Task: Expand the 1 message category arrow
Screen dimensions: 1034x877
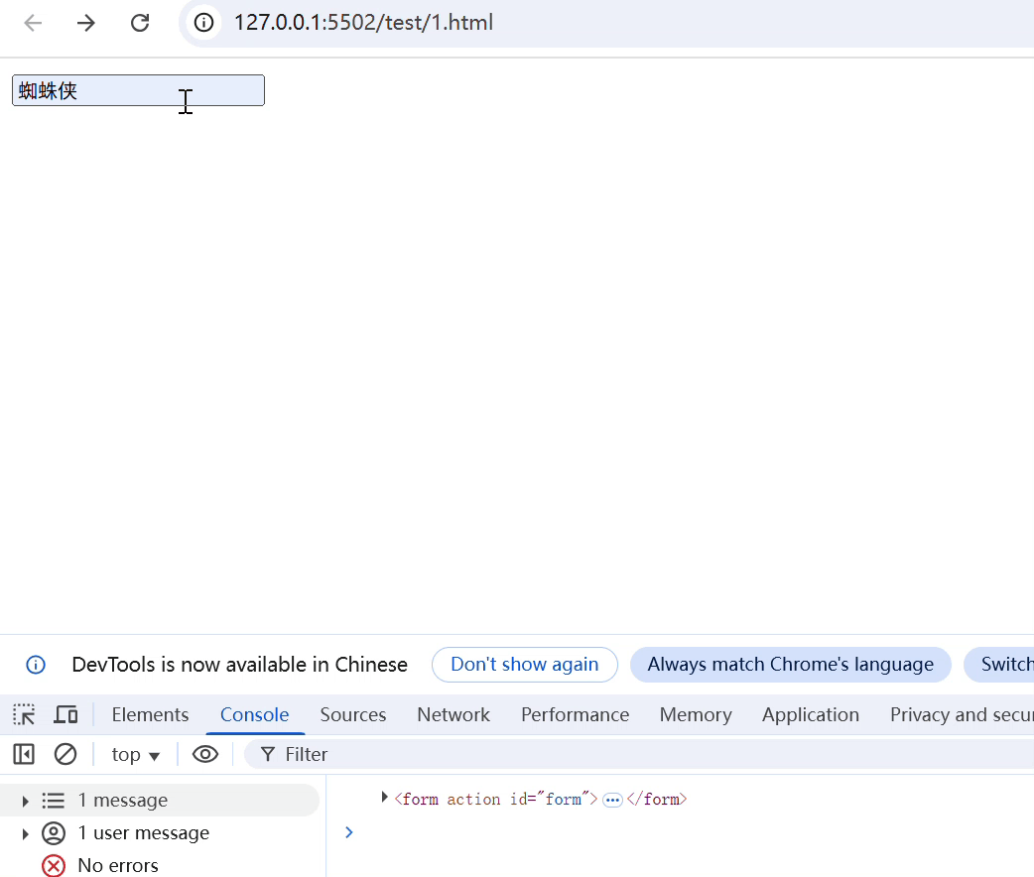Action: tap(24, 800)
